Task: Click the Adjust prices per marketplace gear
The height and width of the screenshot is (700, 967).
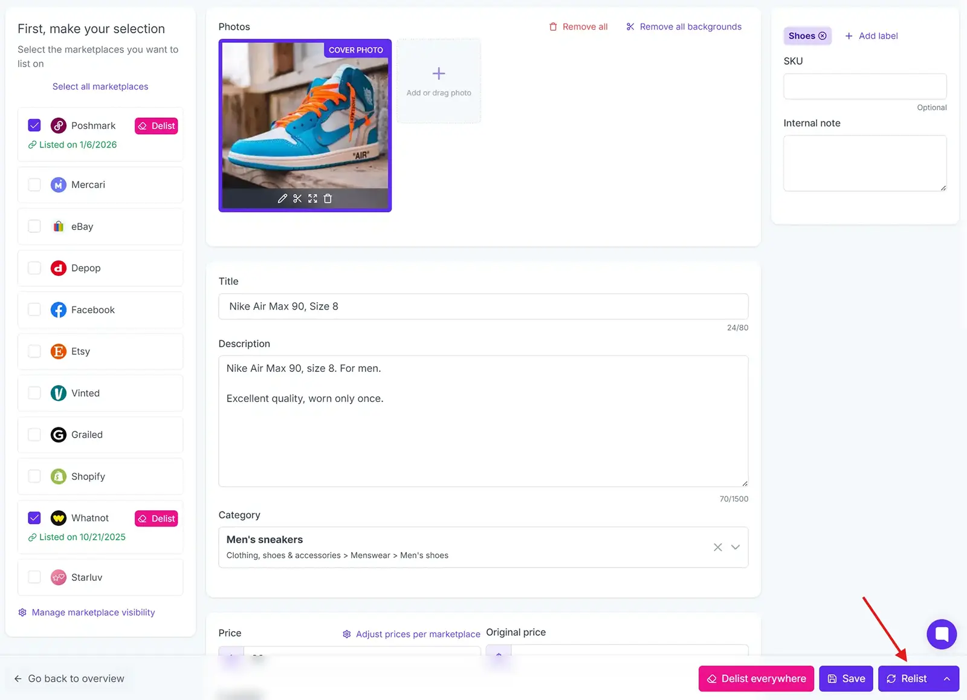Action: (347, 634)
